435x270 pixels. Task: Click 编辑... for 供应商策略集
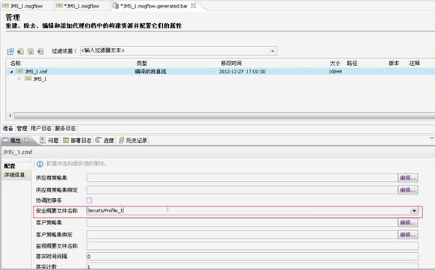tap(408, 178)
